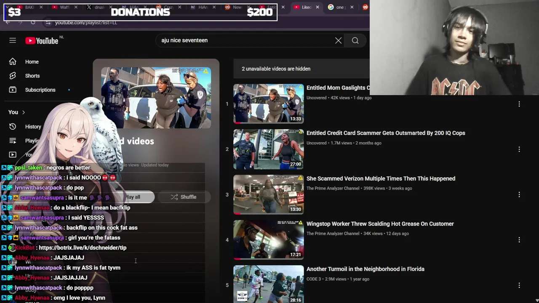Viewport: 539px width, 303px height.
Task: Open three-dot menu for Another Turmoil video
Action: [519, 285]
